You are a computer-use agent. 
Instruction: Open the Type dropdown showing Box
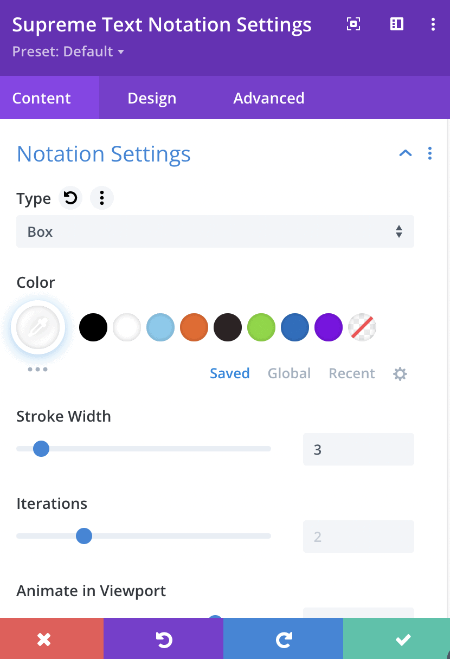[215, 231]
